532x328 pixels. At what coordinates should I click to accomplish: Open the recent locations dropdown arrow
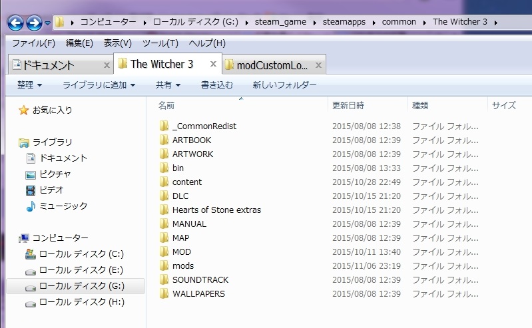click(x=47, y=23)
